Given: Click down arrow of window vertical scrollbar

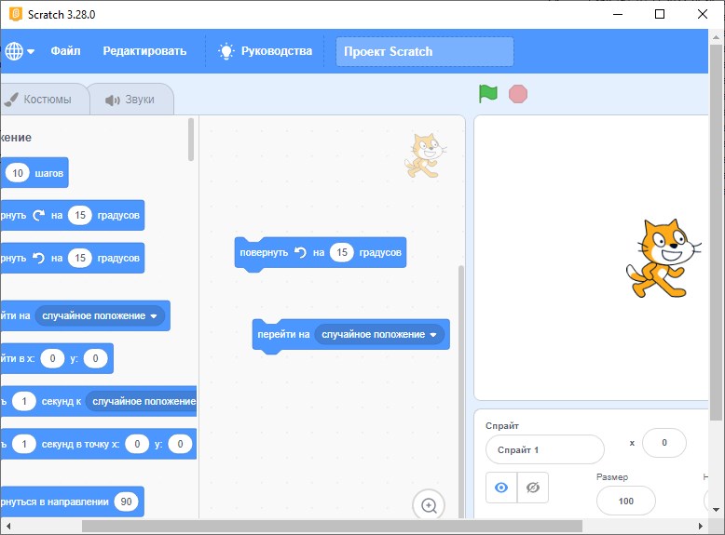Looking at the screenshot, I should (x=716, y=510).
